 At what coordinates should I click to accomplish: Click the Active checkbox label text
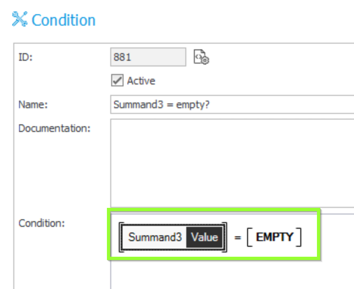141,81
